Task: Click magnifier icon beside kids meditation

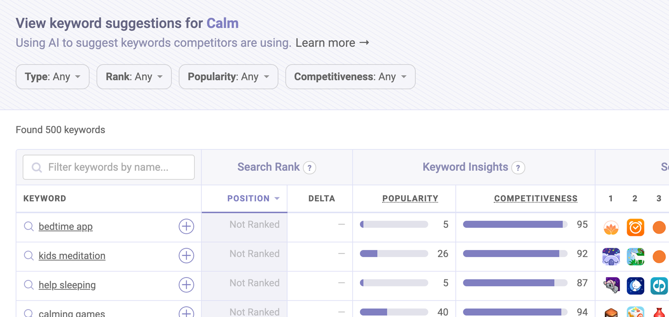Action: click(x=29, y=256)
